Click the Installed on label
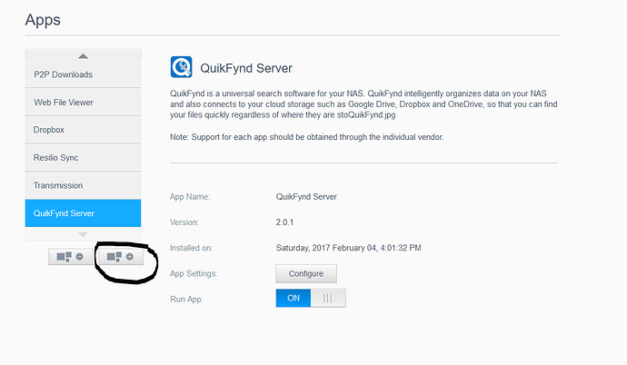627x365 pixels. click(191, 248)
